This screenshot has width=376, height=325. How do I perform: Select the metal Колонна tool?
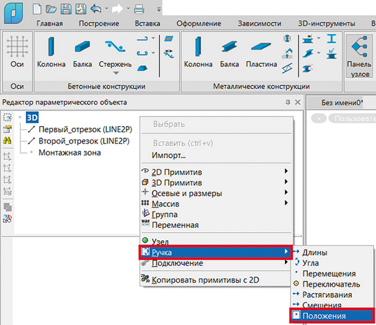pos(198,46)
